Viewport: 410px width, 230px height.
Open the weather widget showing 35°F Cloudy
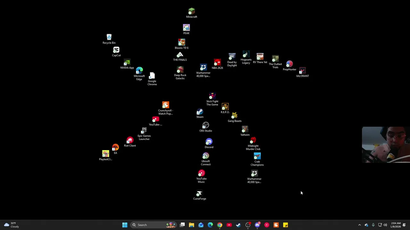pyautogui.click(x=12, y=225)
